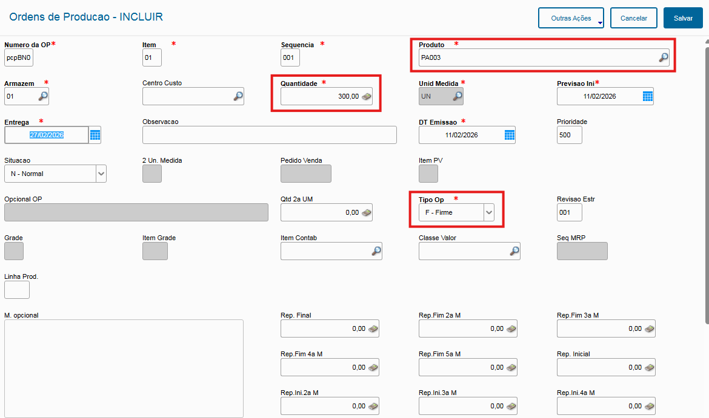The height and width of the screenshot is (418, 709).
Task: Click calculator icon in Rep. Final field
Action: tap(373, 328)
